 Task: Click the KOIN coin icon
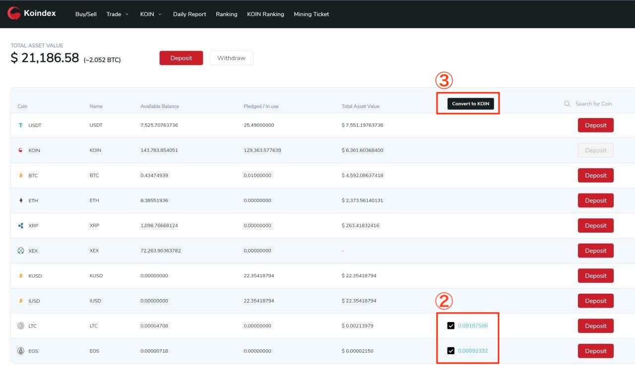point(20,150)
